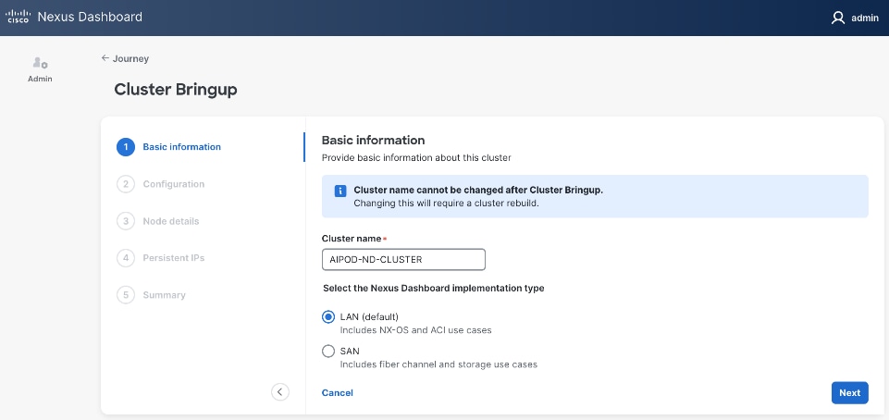The image size is (889, 420).
Task: Select step 3 Node details
Action: (158, 221)
